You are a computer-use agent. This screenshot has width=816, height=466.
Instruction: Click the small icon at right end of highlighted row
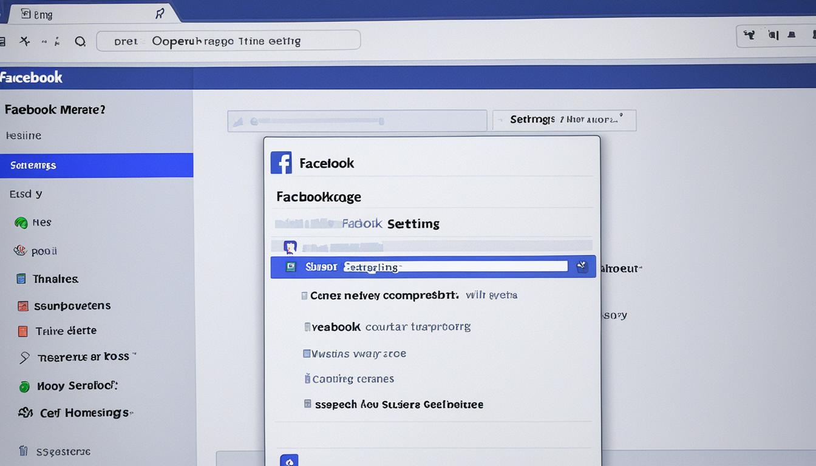click(x=582, y=266)
